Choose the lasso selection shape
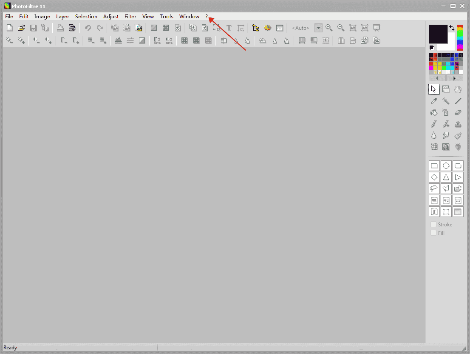This screenshot has width=470, height=354. tap(434, 188)
